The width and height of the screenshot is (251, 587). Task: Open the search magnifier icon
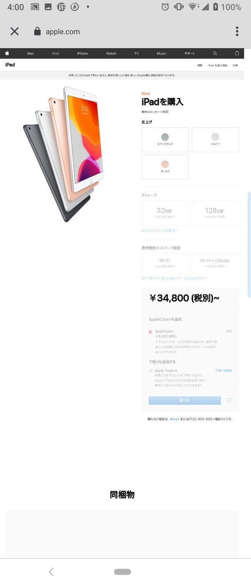[x=215, y=53]
